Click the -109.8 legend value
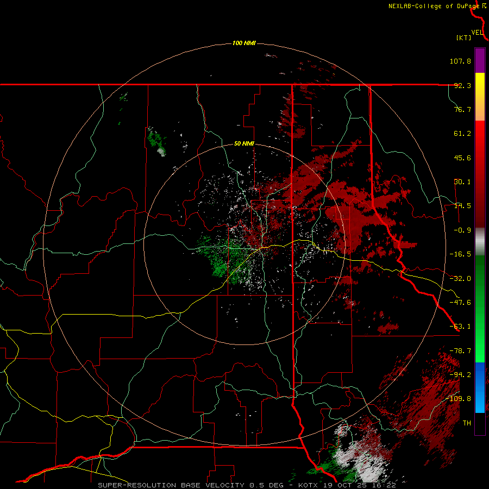The width and height of the screenshot is (489, 489). point(458,399)
